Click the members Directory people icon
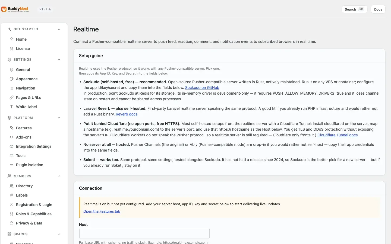This screenshot has width=391, height=244. coord(11,186)
